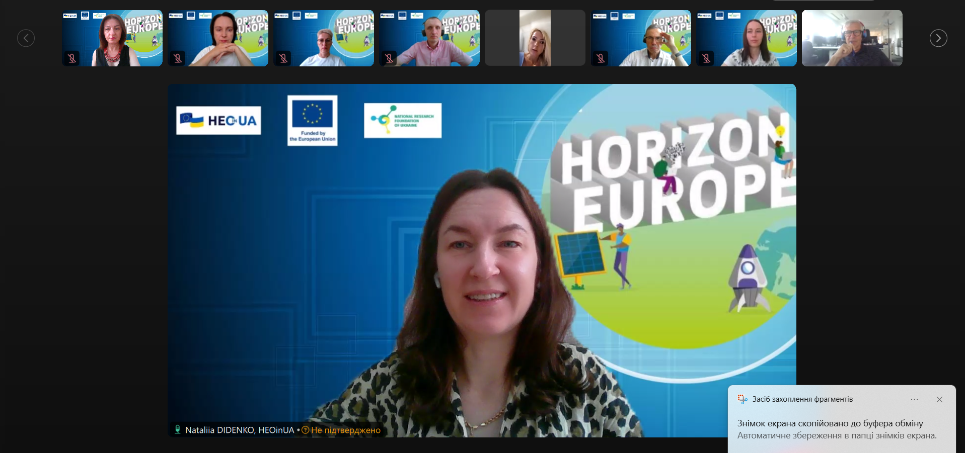Open thumbnail of long-haired woman in patterned blouse
Screen dimensions: 965x453
tap(747, 38)
